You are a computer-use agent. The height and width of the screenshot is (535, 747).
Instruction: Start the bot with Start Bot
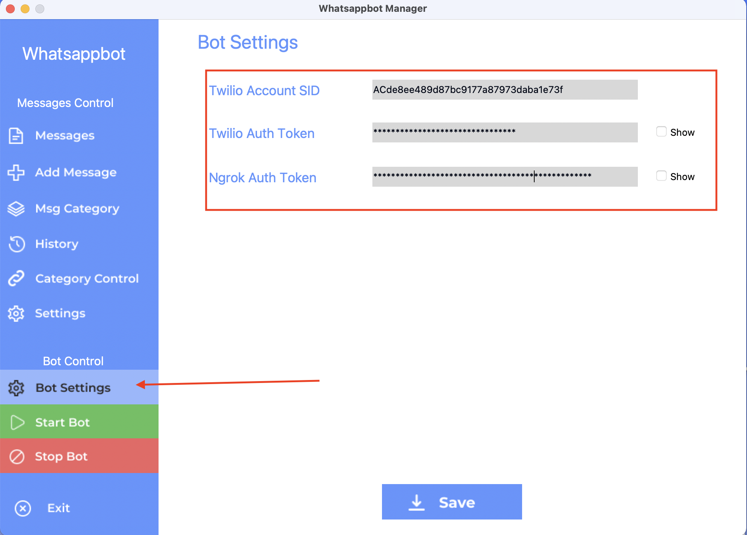pos(79,422)
